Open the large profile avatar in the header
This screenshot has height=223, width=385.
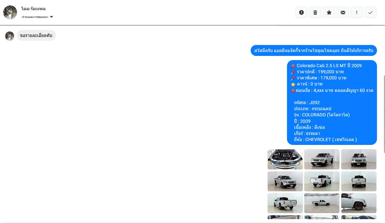[x=10, y=12]
